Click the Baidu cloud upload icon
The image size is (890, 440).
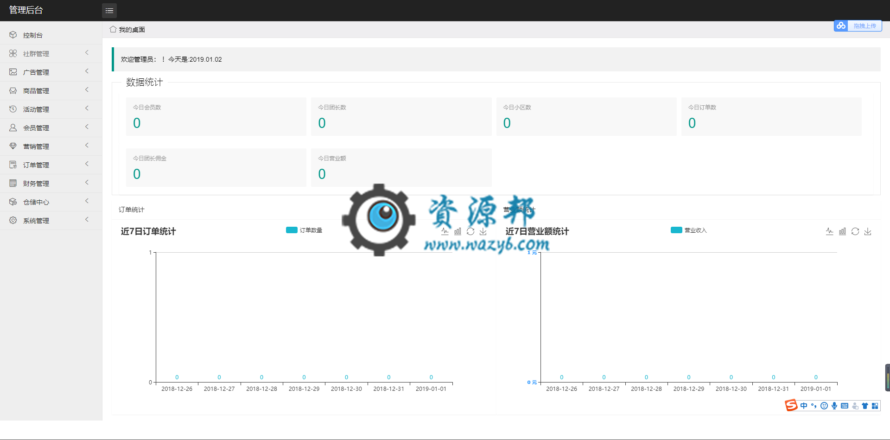pos(841,26)
